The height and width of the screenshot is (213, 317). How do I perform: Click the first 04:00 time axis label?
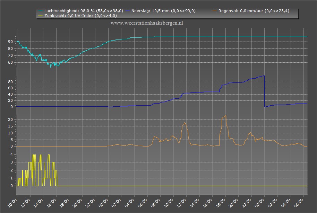130,203
